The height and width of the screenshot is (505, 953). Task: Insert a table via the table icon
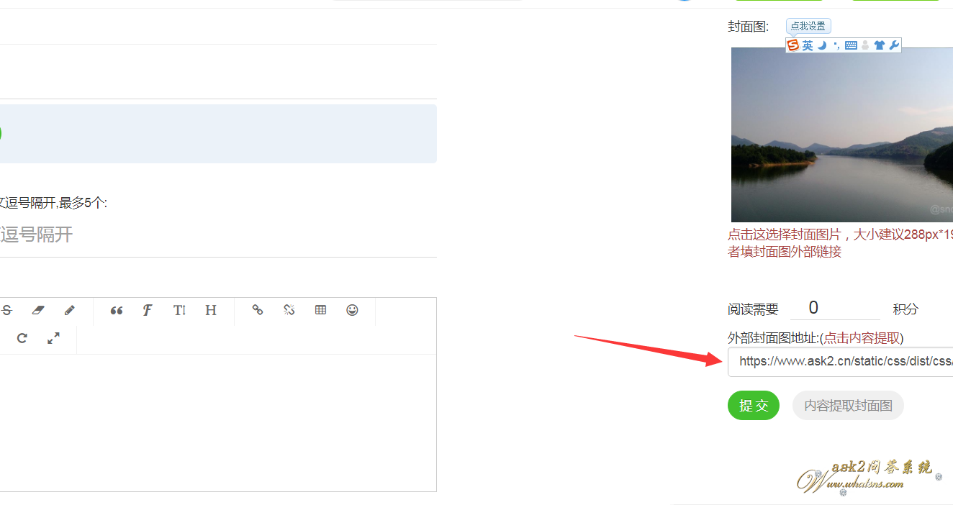[321, 310]
